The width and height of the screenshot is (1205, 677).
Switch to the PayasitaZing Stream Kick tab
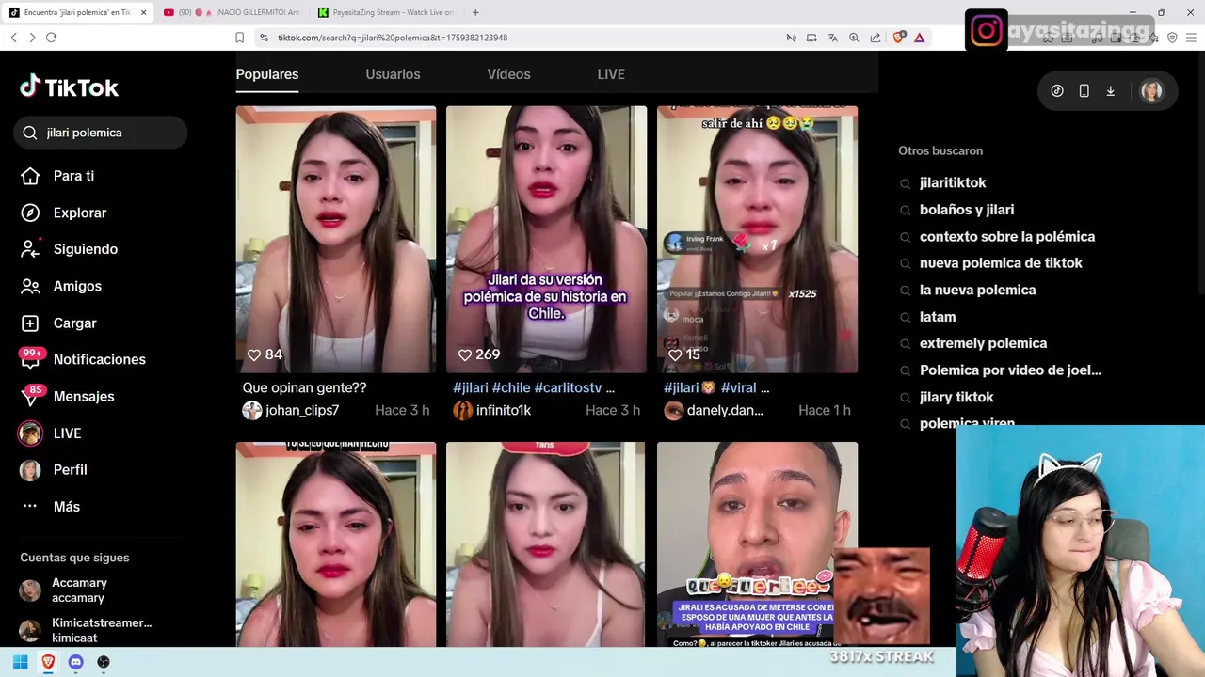(x=388, y=12)
